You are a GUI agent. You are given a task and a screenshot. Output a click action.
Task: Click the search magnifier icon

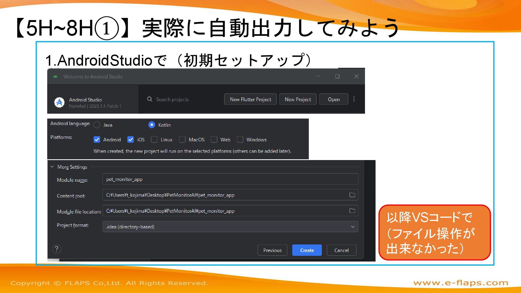pos(150,99)
